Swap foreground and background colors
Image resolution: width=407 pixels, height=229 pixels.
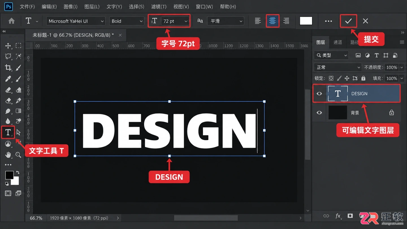click(18, 172)
